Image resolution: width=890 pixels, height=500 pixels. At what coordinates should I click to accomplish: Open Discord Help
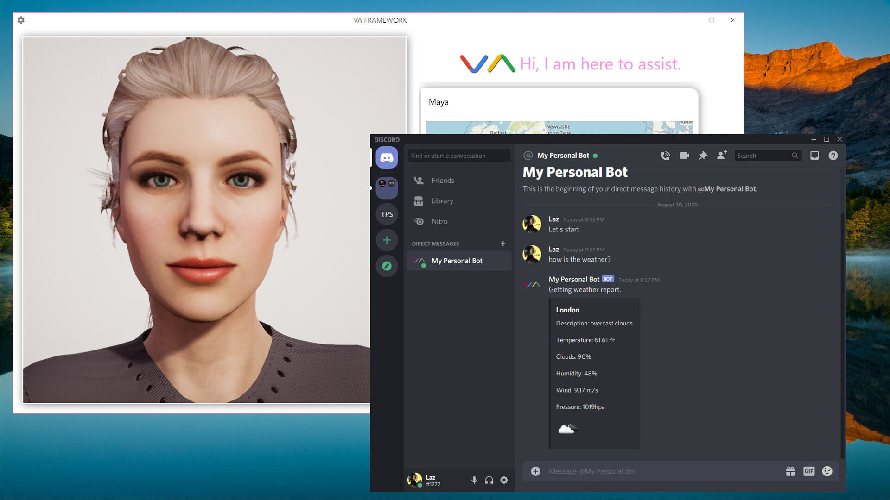click(x=833, y=156)
